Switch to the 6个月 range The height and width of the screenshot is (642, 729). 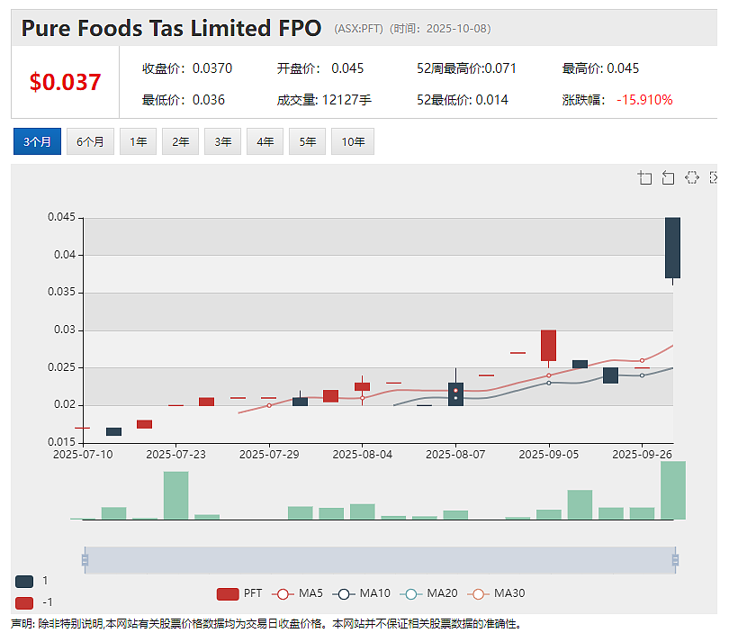pyautogui.click(x=90, y=141)
